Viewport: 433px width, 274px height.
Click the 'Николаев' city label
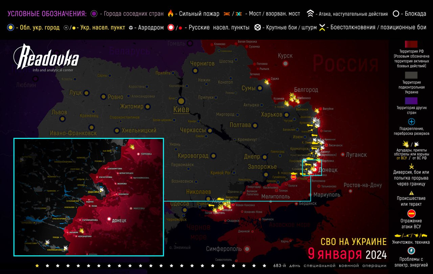198,192
